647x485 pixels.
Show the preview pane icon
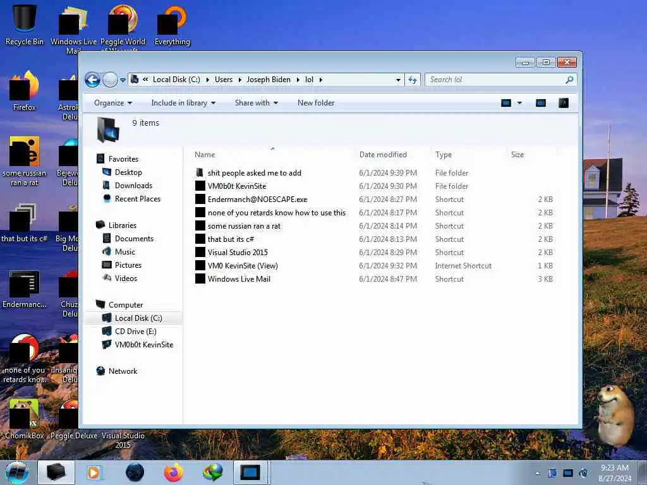pos(541,103)
